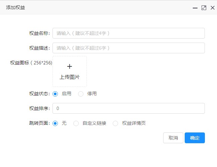This screenshot has width=217, height=167.
Task: Click the 权益状态 label
Action: [39, 94]
